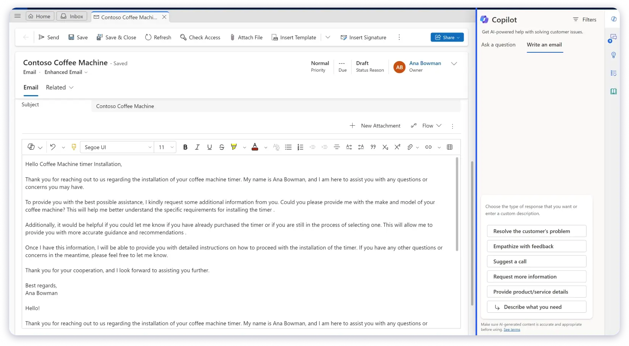Image resolution: width=629 pixels, height=346 pixels.
Task: Click Resolve the customer's problem
Action: pyautogui.click(x=537, y=231)
